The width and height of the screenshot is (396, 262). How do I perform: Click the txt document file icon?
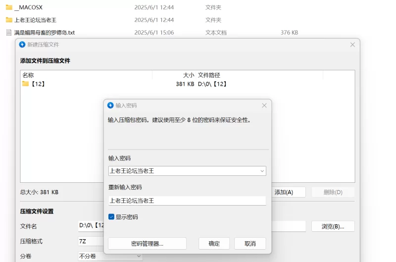(9, 32)
